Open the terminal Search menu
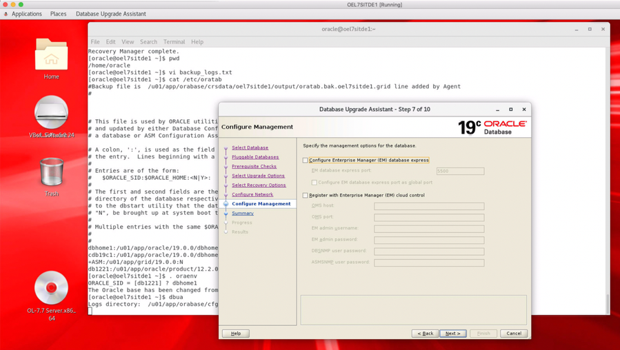 pos(148,42)
